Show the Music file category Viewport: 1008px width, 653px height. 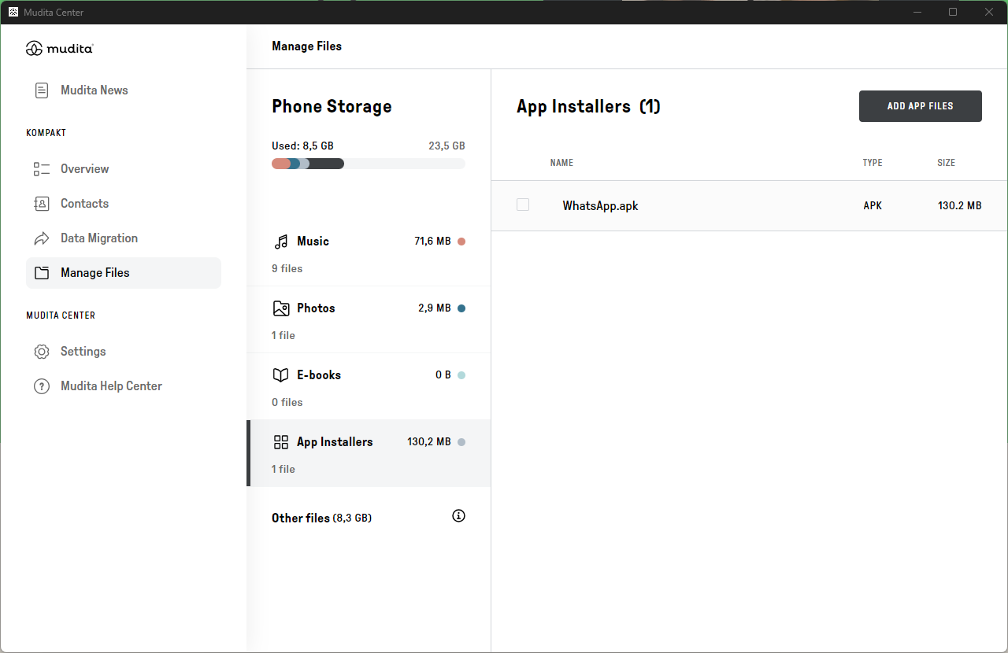point(369,253)
